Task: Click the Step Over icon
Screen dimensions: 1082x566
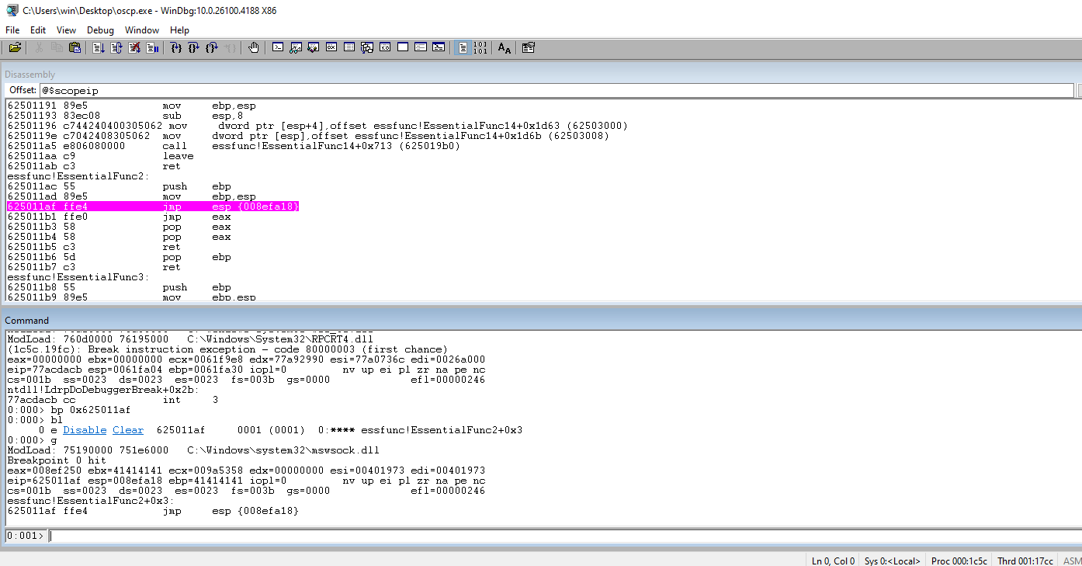Action: coord(194,48)
